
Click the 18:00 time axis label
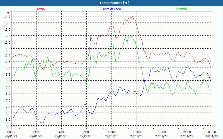162,132
